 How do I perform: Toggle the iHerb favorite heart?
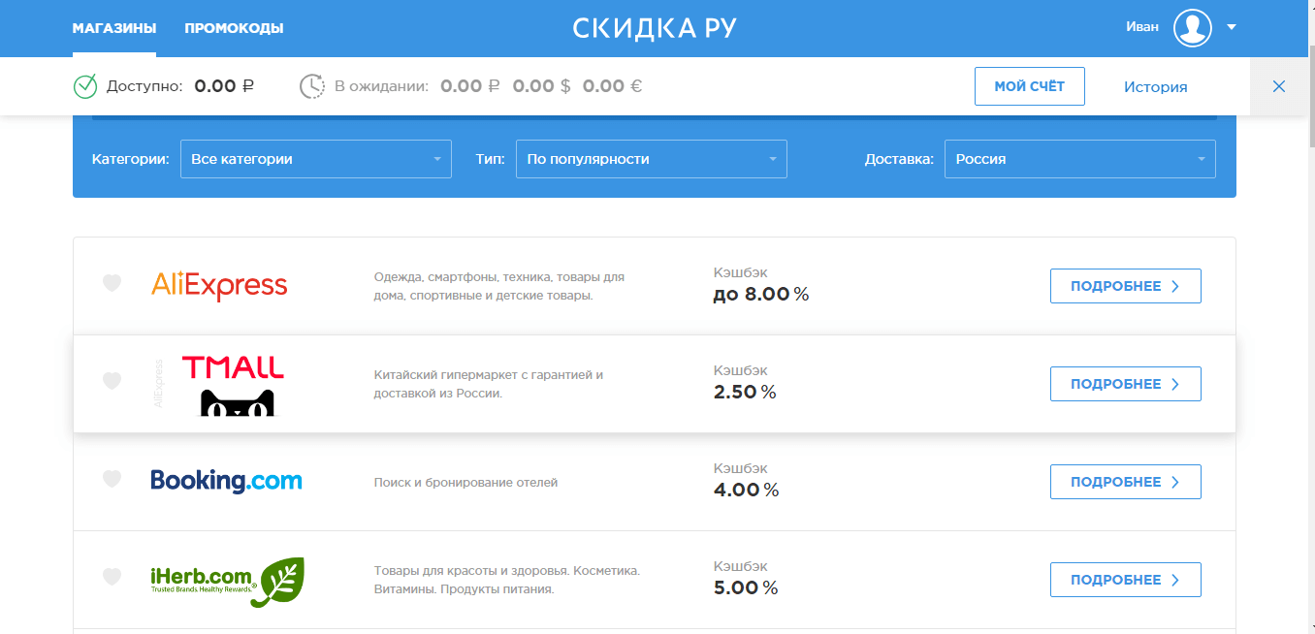(x=112, y=577)
